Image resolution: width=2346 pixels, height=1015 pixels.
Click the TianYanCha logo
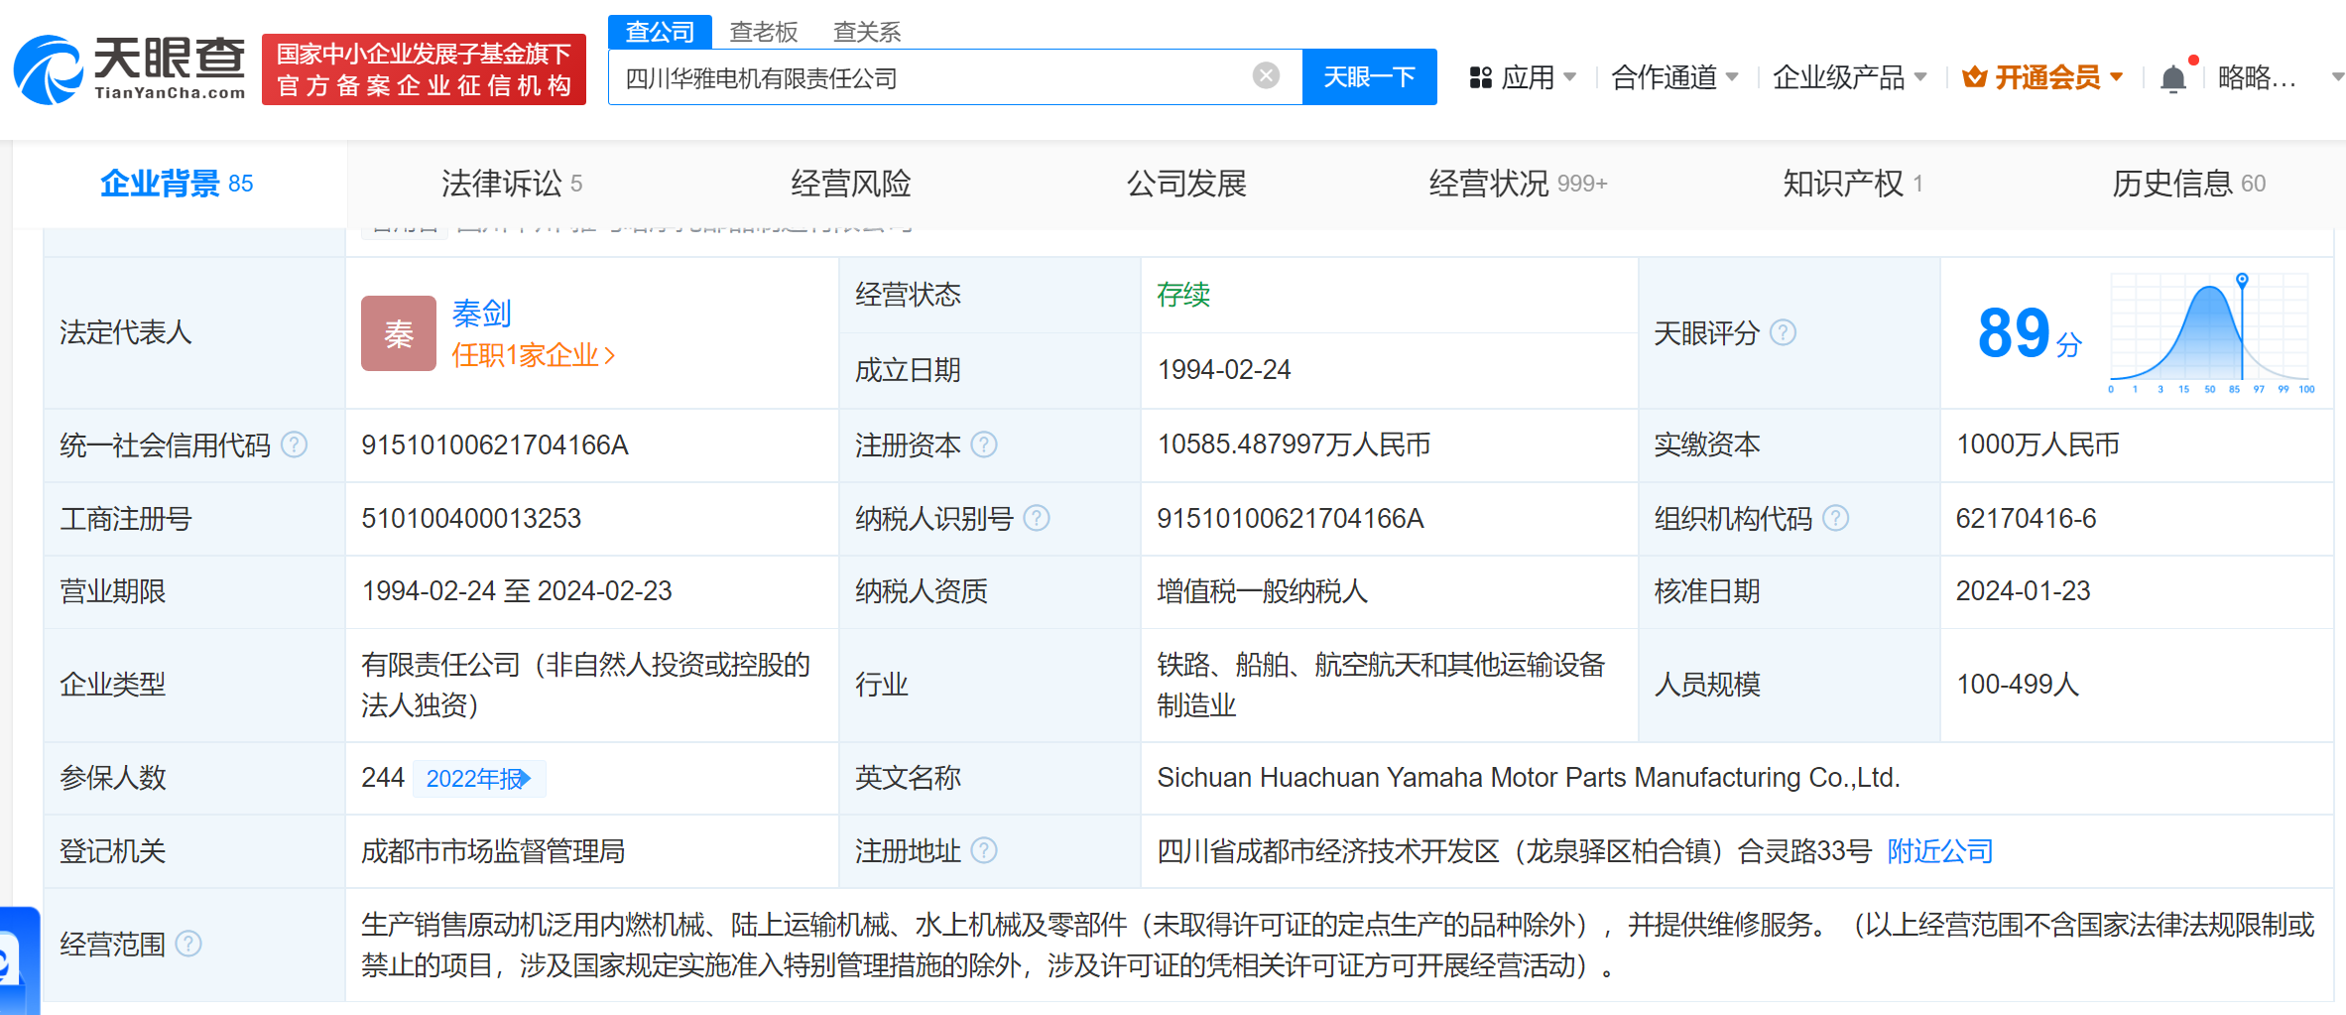tap(129, 69)
